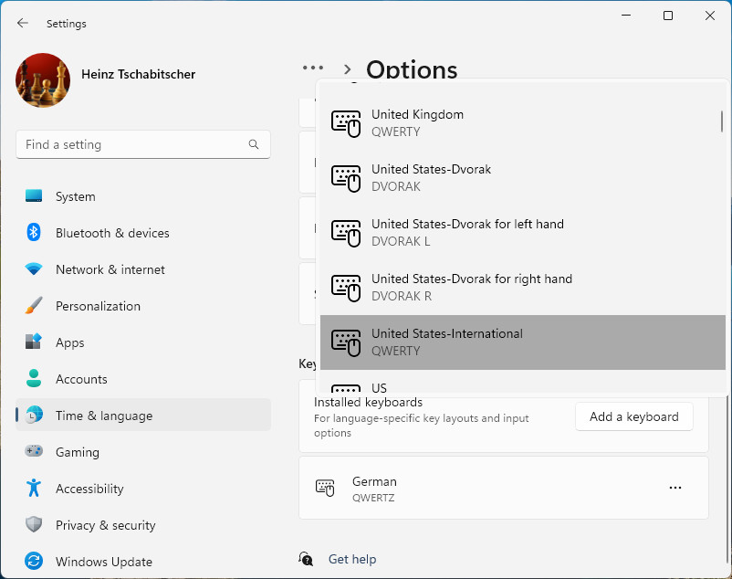Screen dimensions: 732x579
Task: Open the Apps icon in sidebar
Action: click(x=34, y=342)
